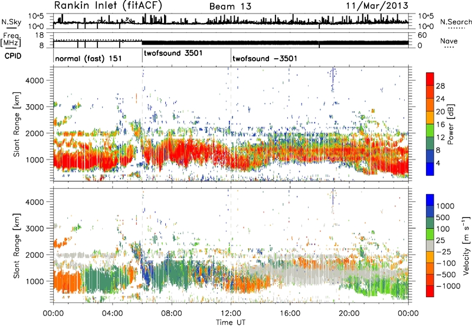Click the '3000' tick on the Power panel
The image size is (472, 326).
[35, 107]
